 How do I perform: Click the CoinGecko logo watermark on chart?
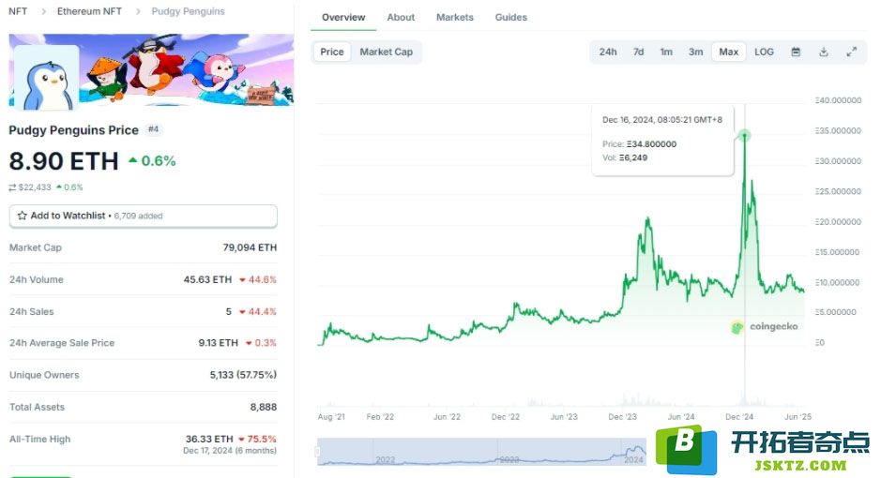tap(766, 326)
